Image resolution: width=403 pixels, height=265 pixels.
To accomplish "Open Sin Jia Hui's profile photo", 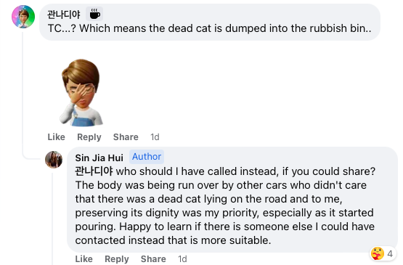I will click(54, 159).
